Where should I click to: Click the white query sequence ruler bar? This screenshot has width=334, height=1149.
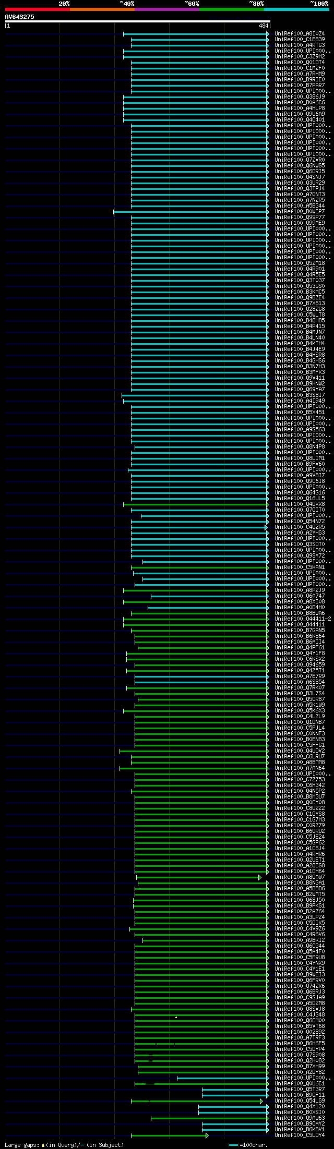pos(137,21)
